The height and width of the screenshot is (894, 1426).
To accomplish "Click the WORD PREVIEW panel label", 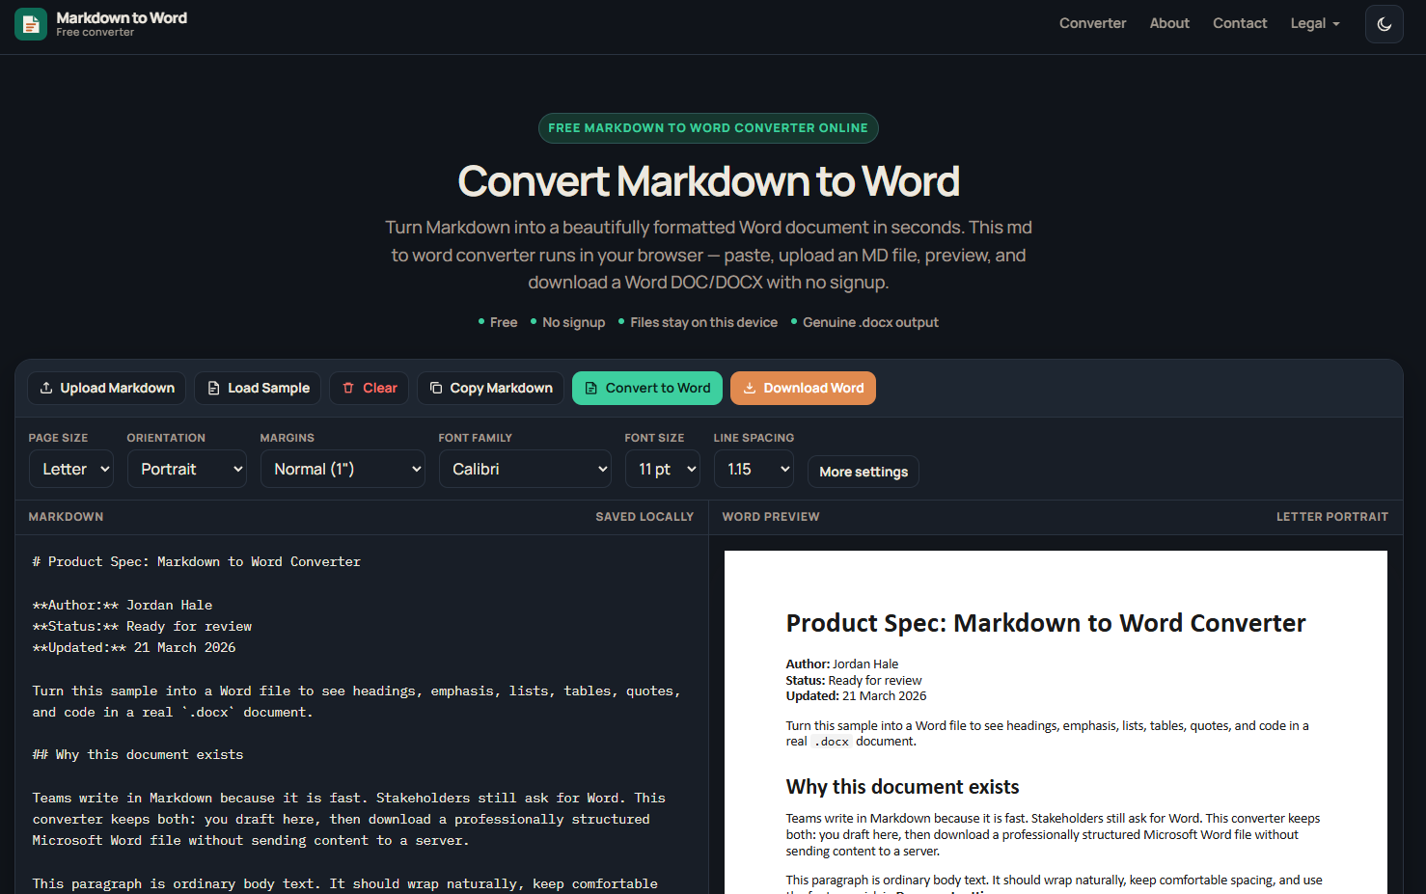I will tap(771, 517).
